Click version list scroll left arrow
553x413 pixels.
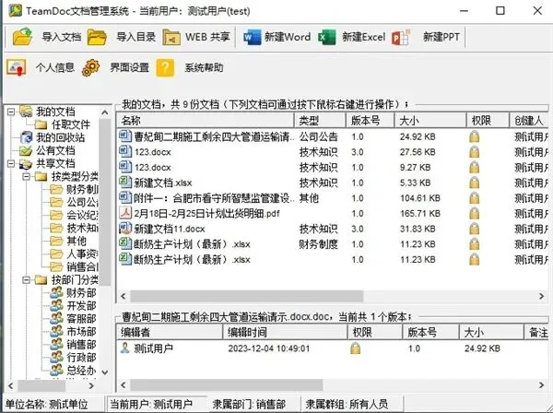coord(124,384)
